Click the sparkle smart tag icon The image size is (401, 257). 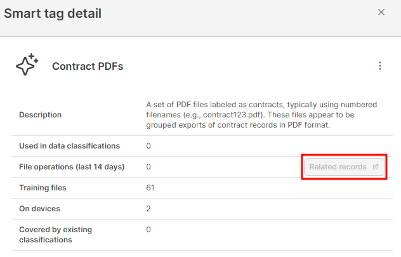click(27, 65)
